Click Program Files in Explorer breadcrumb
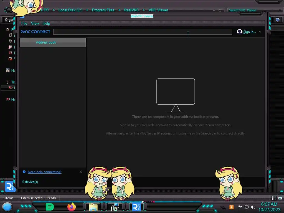The width and height of the screenshot is (284, 213). coord(103,10)
